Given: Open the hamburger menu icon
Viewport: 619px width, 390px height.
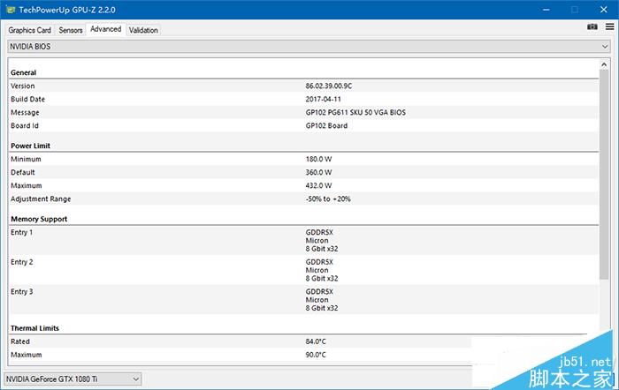Looking at the screenshot, I should 609,26.
